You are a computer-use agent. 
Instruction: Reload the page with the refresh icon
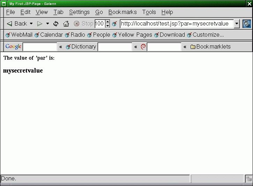56,24
